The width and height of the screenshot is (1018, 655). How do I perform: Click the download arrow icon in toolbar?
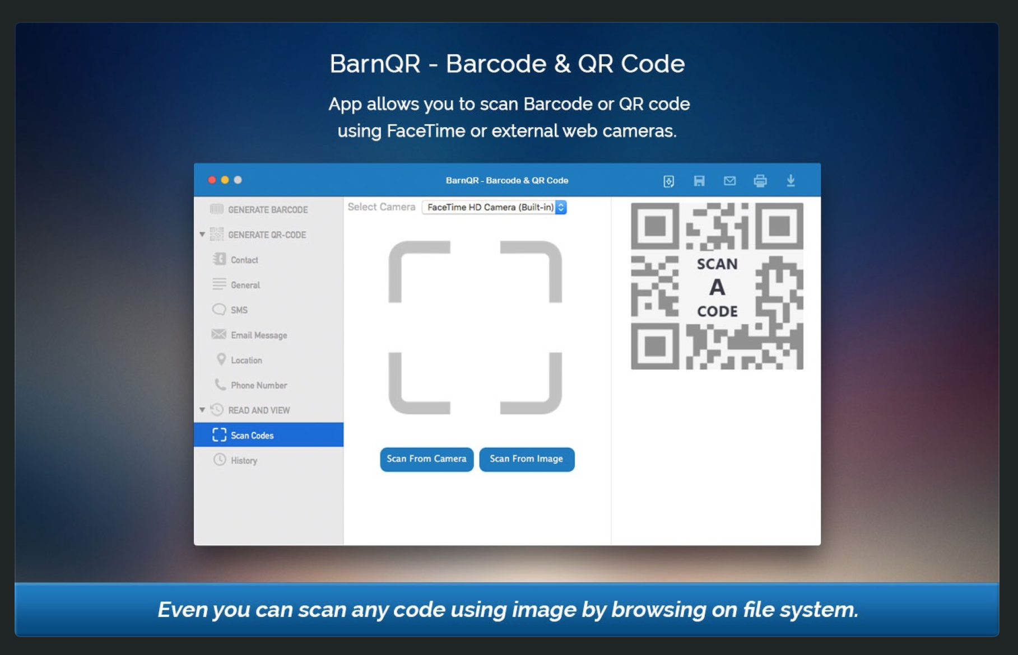click(791, 180)
